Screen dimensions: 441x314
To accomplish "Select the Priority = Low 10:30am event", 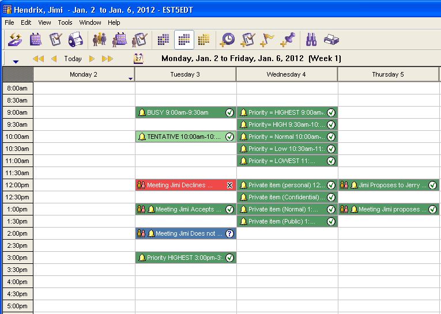I will pyautogui.click(x=287, y=149).
